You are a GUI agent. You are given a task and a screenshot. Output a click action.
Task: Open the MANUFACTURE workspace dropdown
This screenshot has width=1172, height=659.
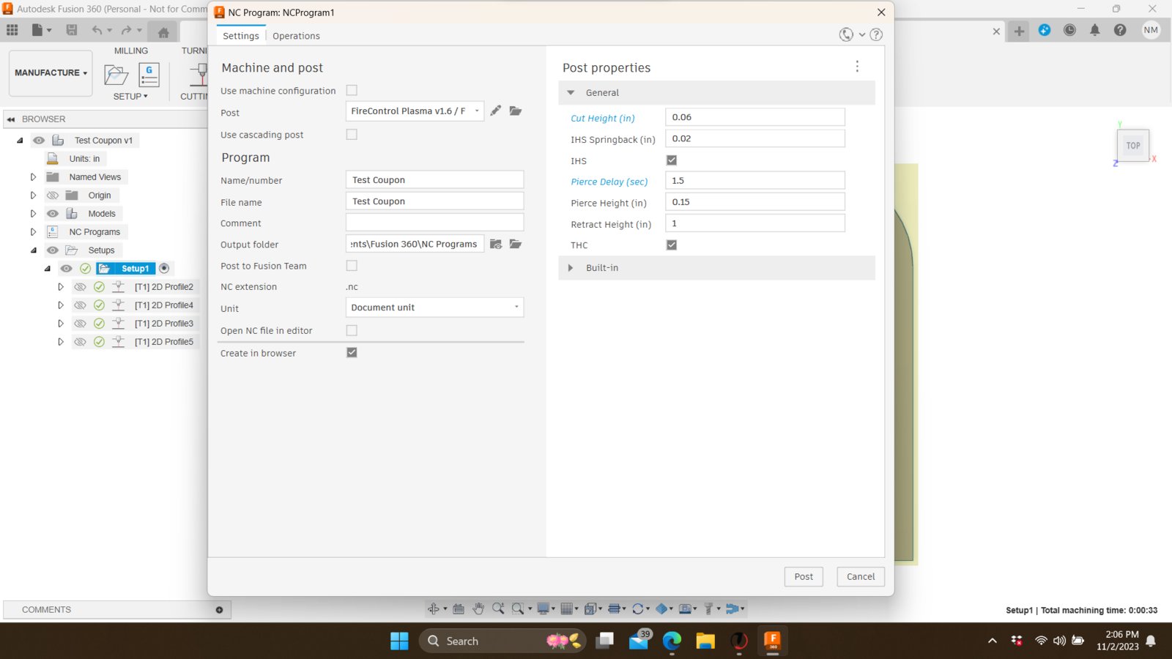(51, 72)
